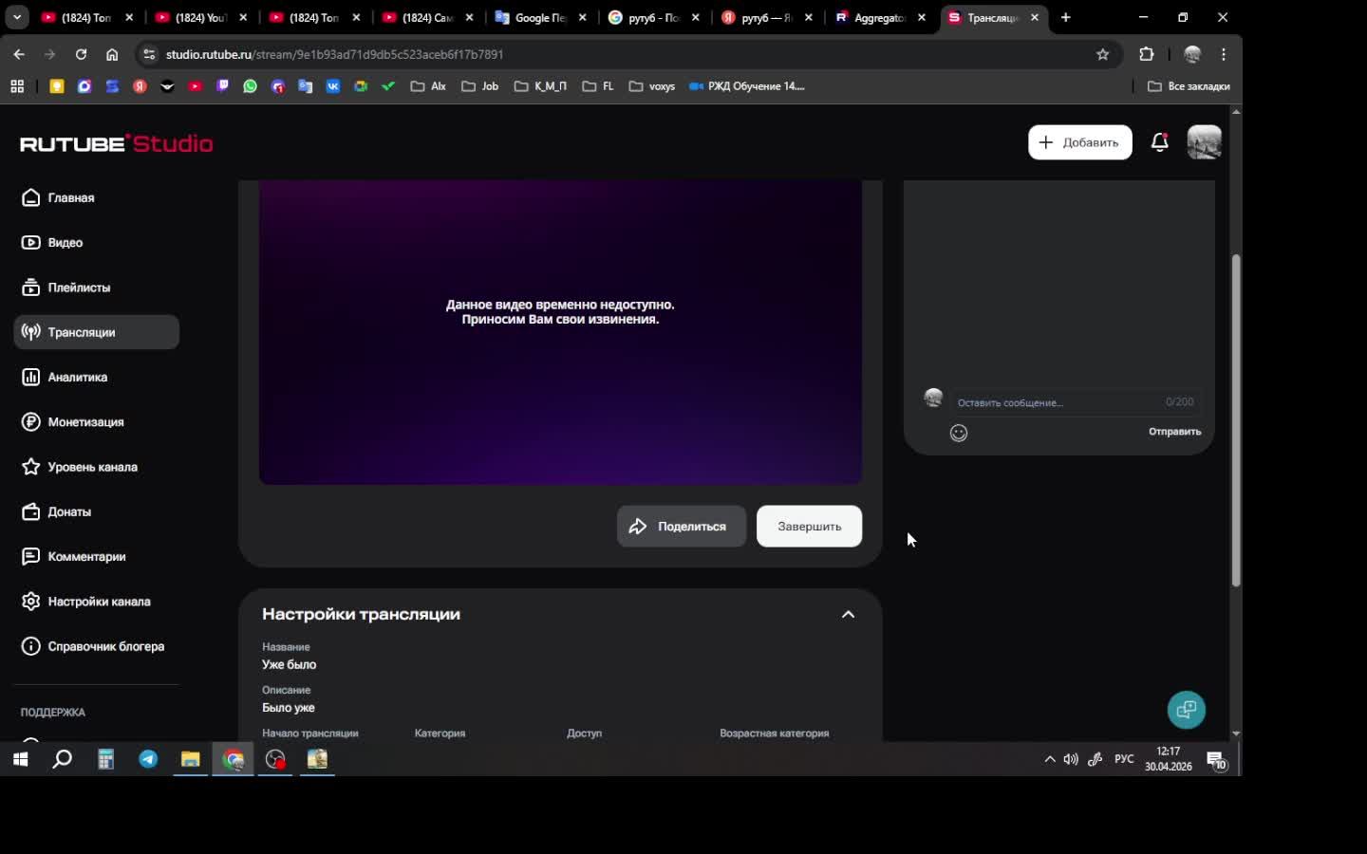Open the emoji picker in chat
1367x854 pixels.
959,433
